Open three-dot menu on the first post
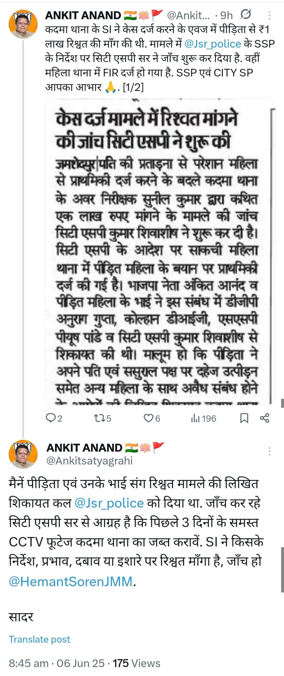 coord(269,15)
